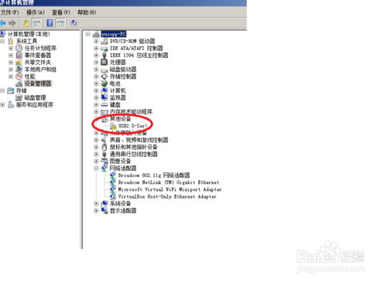Select the 显示适配器 icon

click(x=104, y=211)
